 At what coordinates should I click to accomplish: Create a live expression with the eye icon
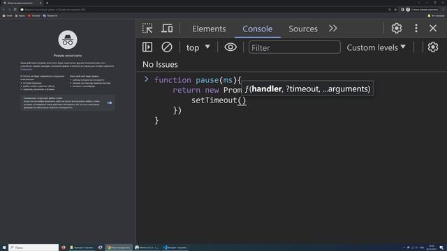click(230, 47)
